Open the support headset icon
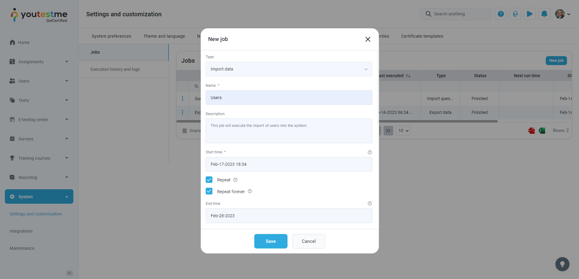579x279 pixels. coord(515,14)
